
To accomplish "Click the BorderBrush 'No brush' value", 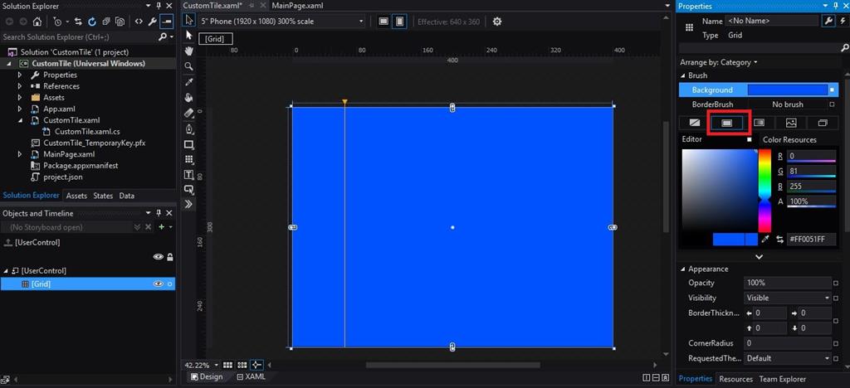I will pyautogui.click(x=788, y=104).
